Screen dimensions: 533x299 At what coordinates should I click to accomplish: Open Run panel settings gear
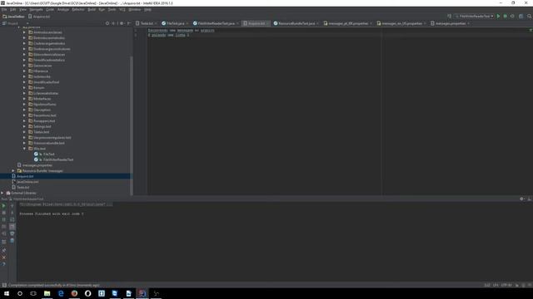(x=522, y=199)
